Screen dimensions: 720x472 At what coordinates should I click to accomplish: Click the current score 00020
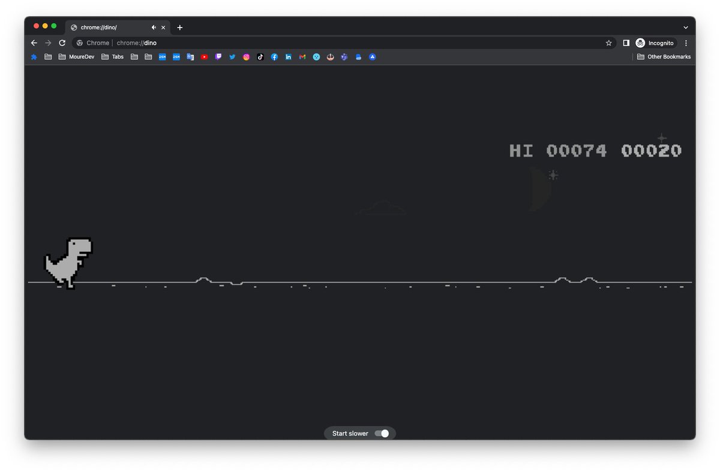[651, 151]
